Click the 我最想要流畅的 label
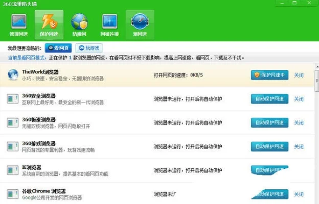 [x=25, y=48]
